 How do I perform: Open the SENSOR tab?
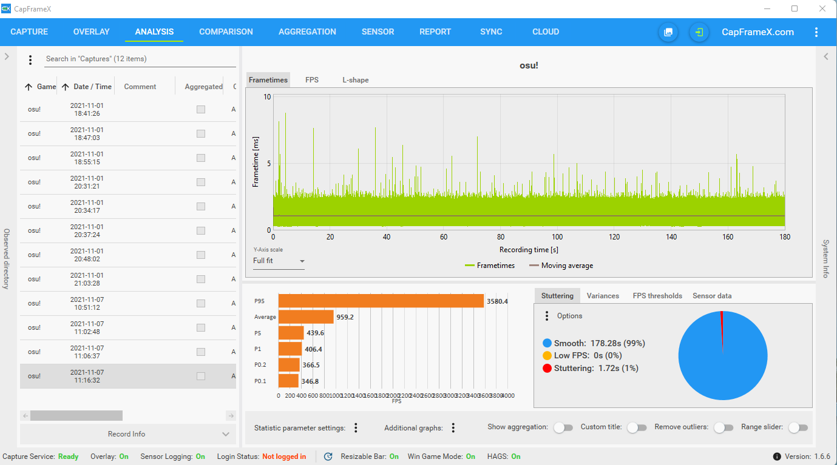378,32
